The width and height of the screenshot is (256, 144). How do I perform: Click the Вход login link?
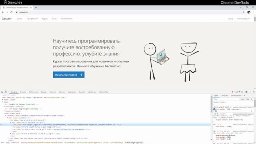[x=231, y=19]
